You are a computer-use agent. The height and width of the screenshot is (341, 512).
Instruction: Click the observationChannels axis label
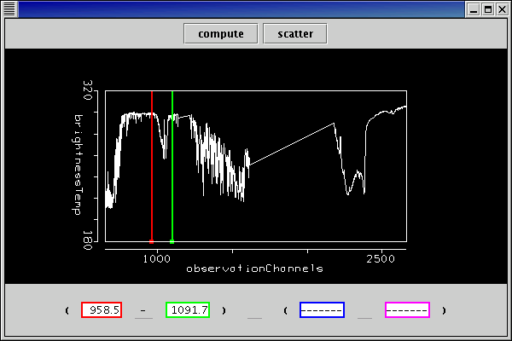[x=254, y=269]
